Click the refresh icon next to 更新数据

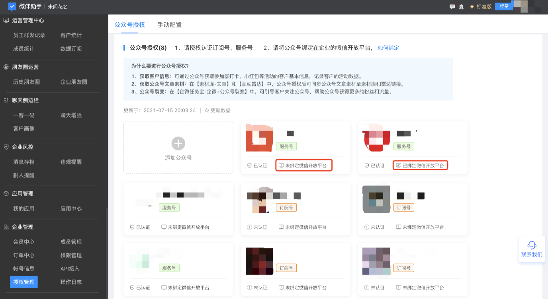point(207,110)
